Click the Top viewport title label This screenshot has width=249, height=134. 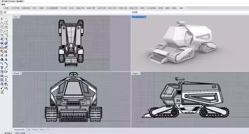[x=15, y=17]
